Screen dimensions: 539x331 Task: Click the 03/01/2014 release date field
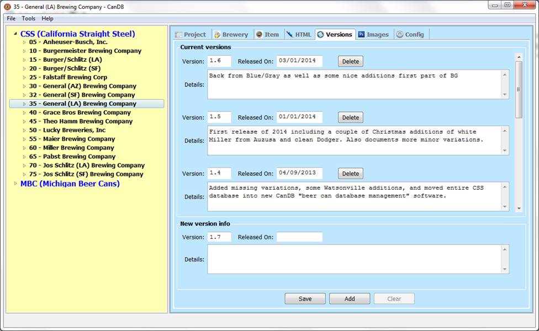(299, 61)
